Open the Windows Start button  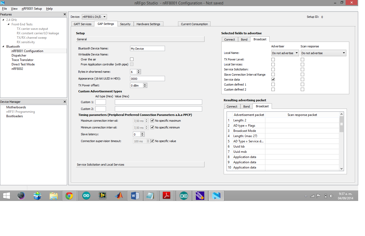(7, 196)
